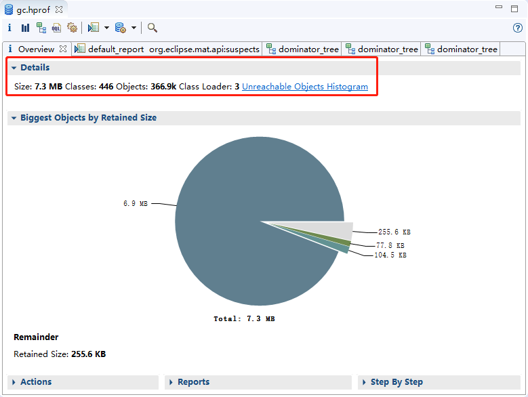
Task: Click the Find Object by Address magnifier
Action: point(153,28)
